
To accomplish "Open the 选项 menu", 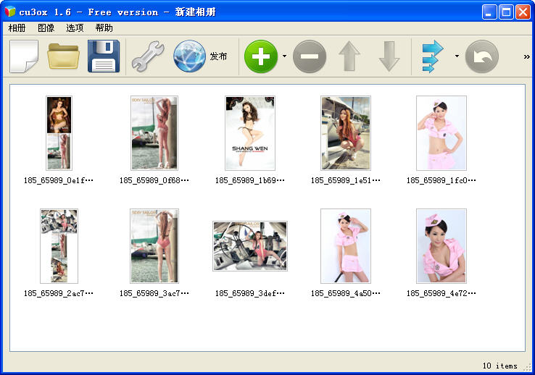I will click(x=75, y=28).
